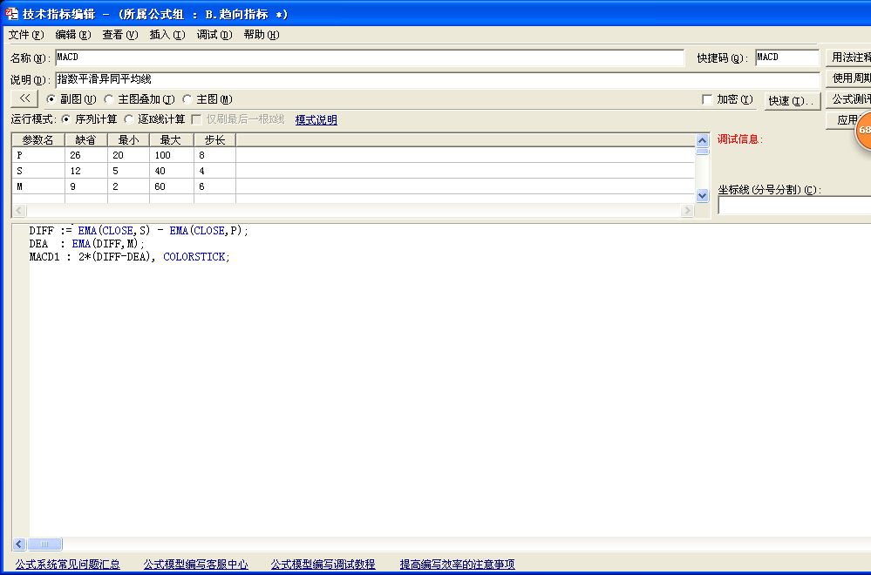Click parameter table scroll down arrow

tap(702, 195)
